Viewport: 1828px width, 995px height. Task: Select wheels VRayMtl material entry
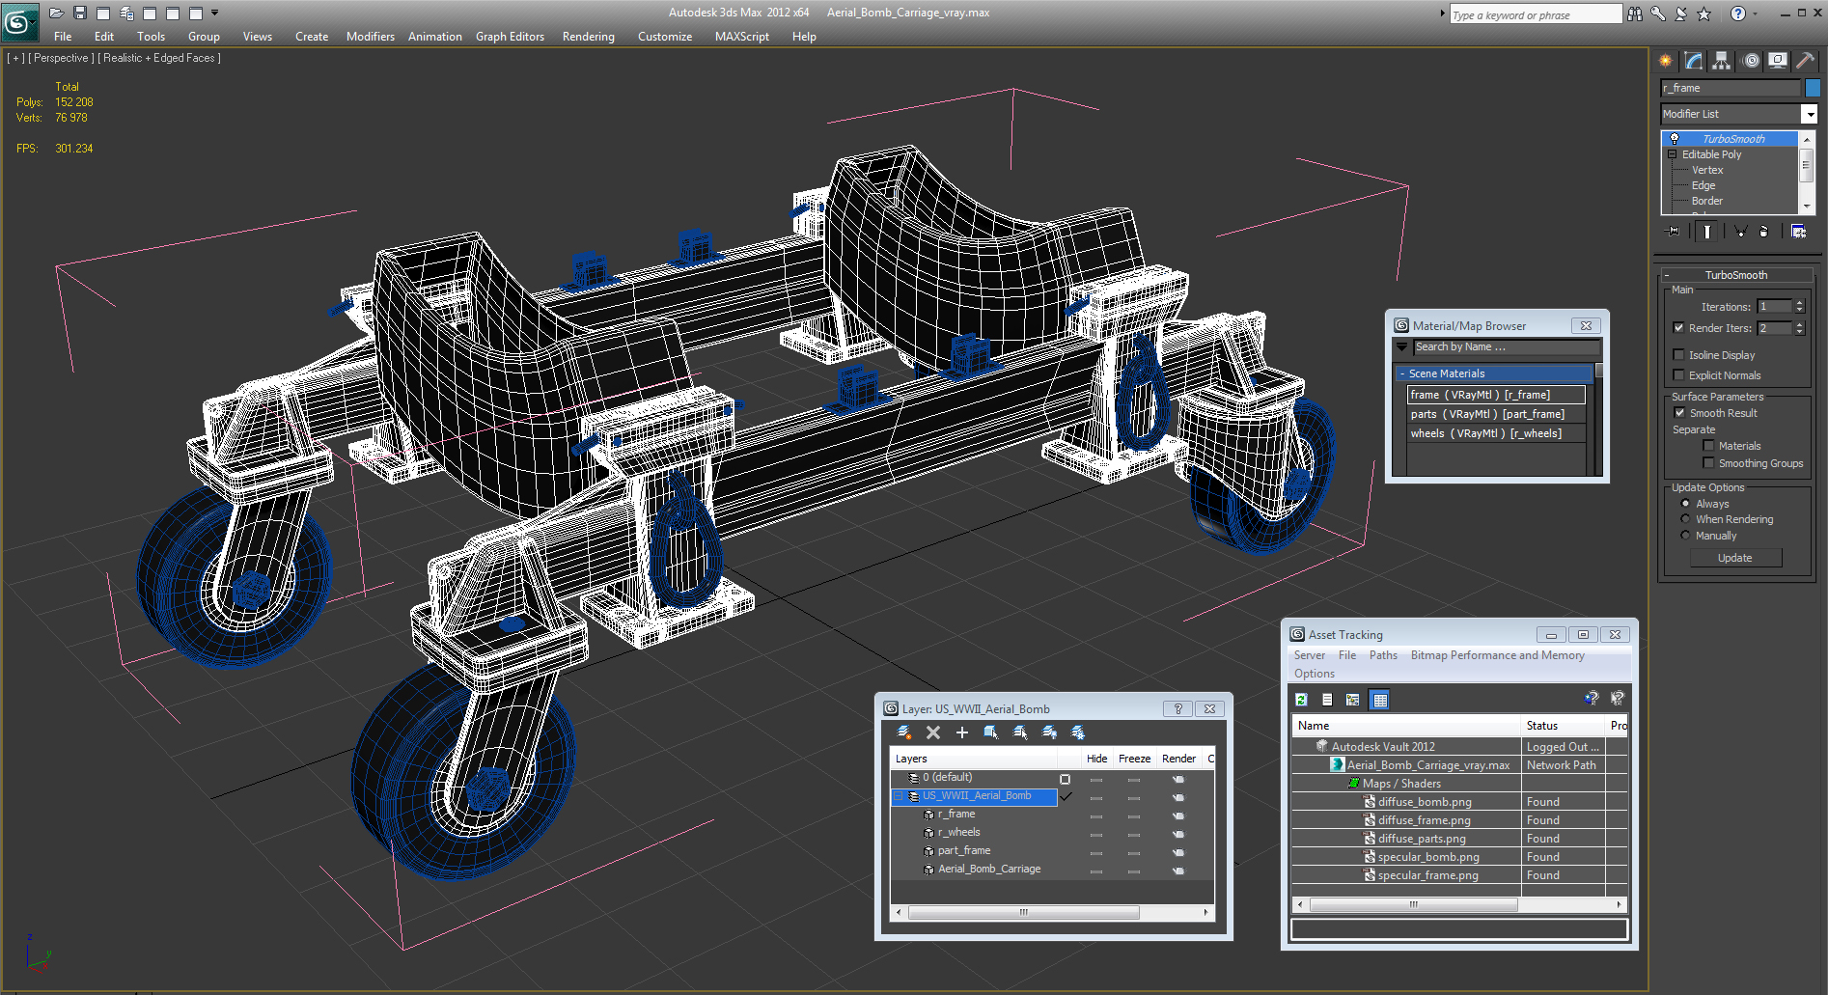[1496, 433]
